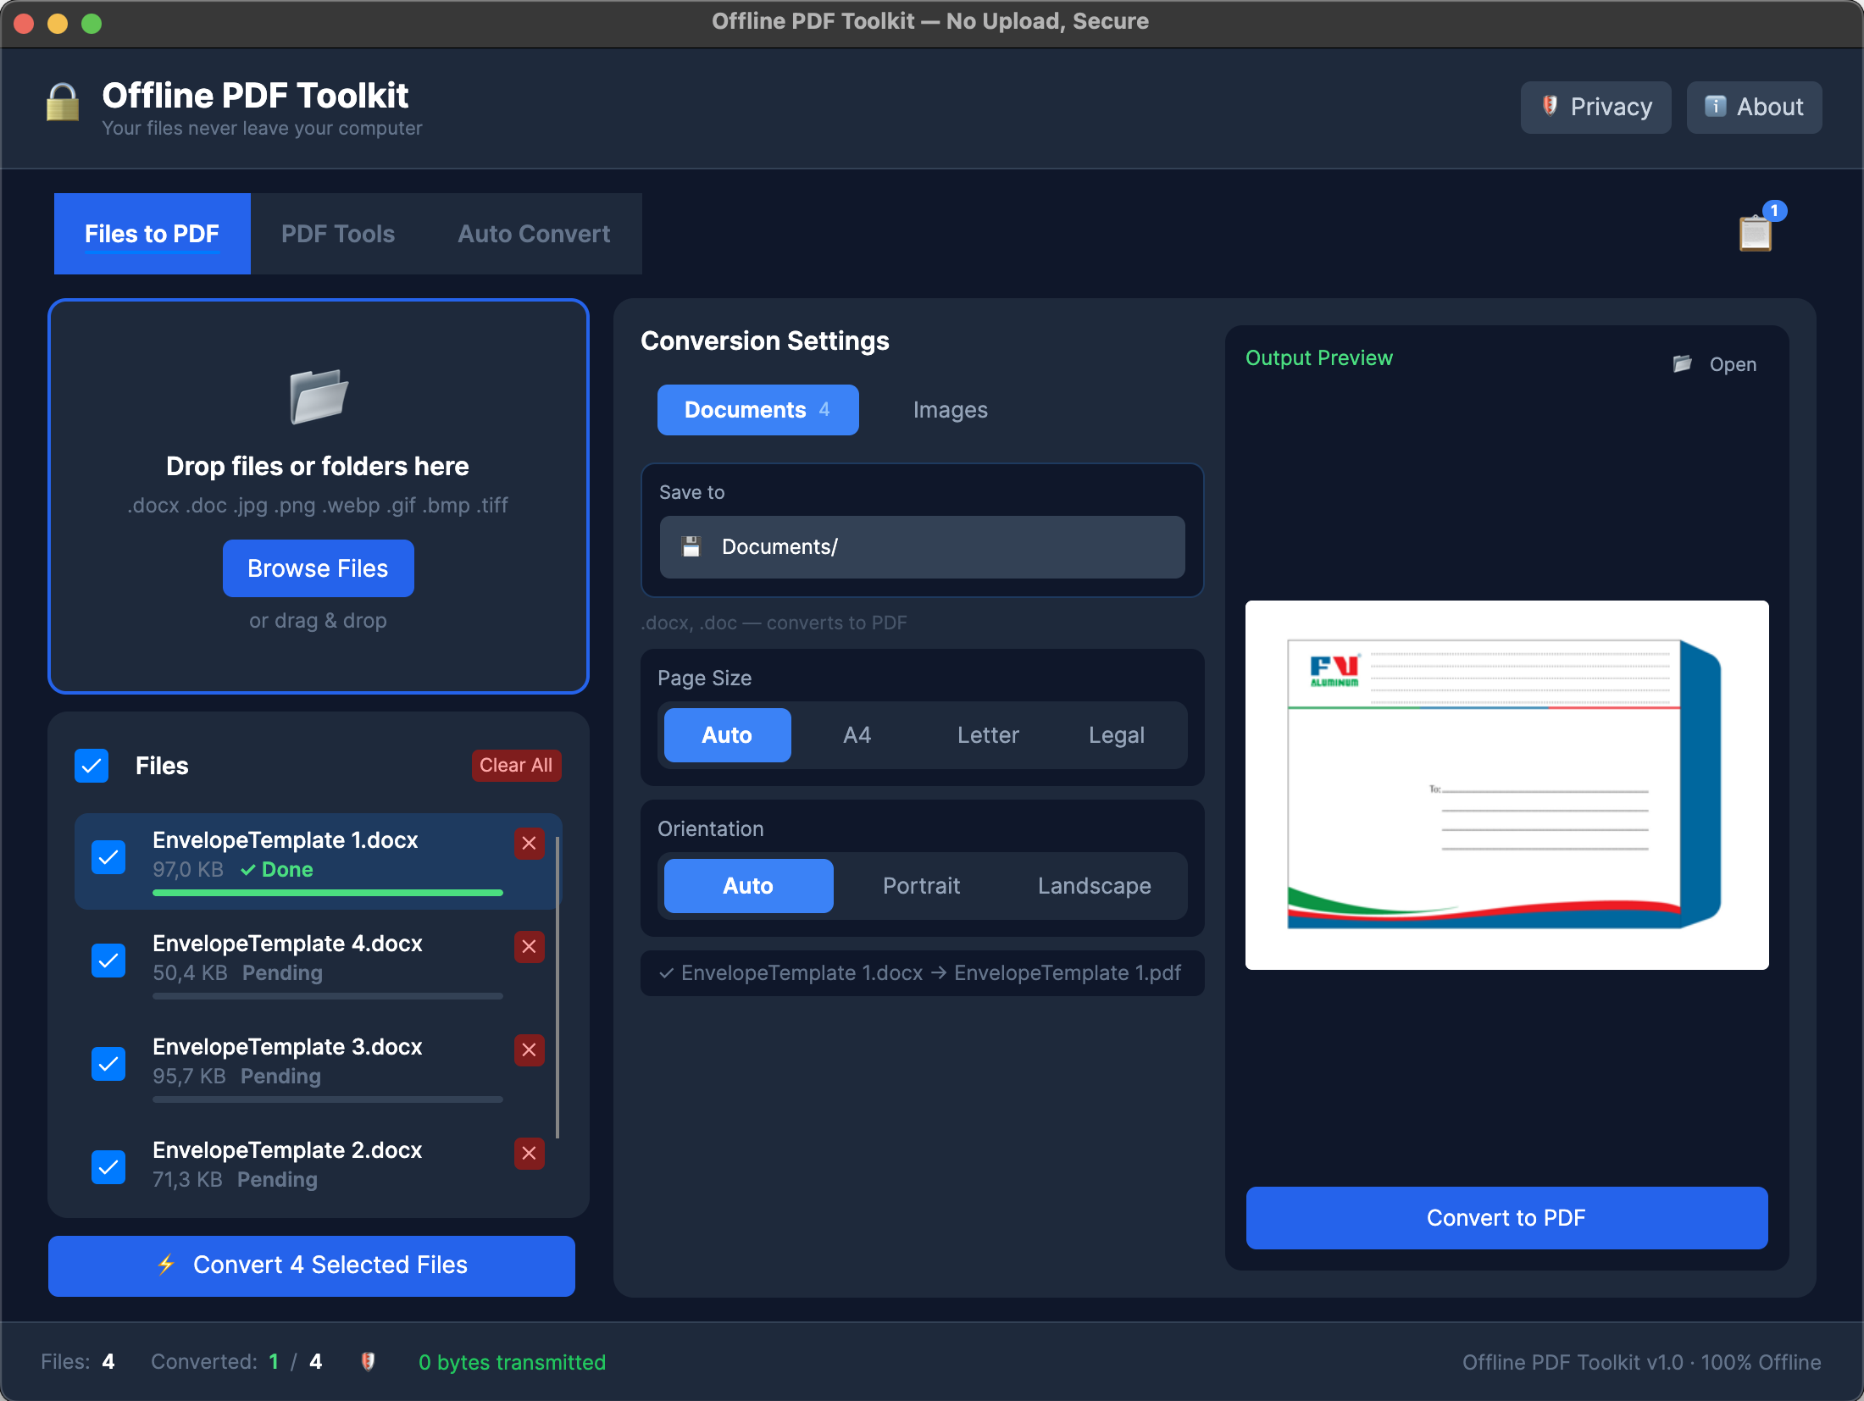The height and width of the screenshot is (1401, 1864).
Task: Click the padlock logo icon
Action: pos(63,102)
